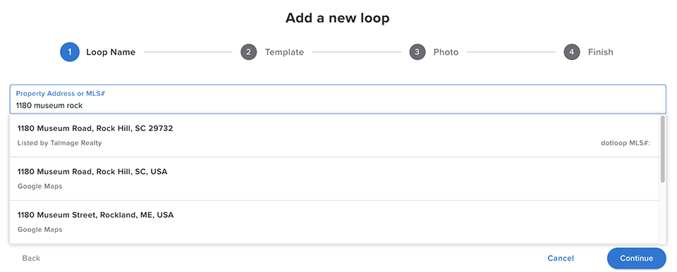
Task: Click the Continue button
Action: tap(636, 258)
